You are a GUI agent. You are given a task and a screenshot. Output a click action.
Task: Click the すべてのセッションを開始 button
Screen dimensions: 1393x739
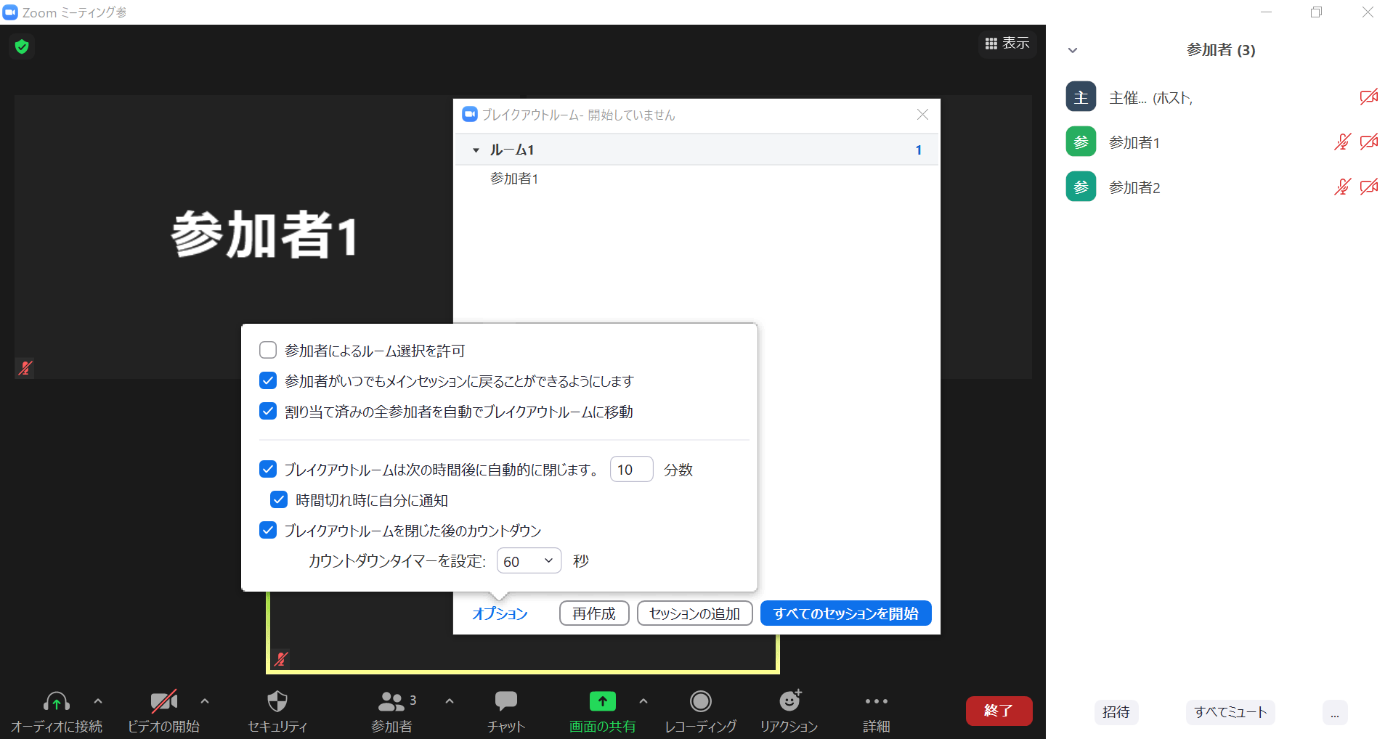pos(845,613)
